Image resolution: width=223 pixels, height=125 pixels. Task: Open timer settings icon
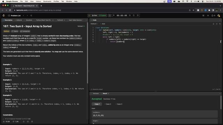[x=138, y=15]
